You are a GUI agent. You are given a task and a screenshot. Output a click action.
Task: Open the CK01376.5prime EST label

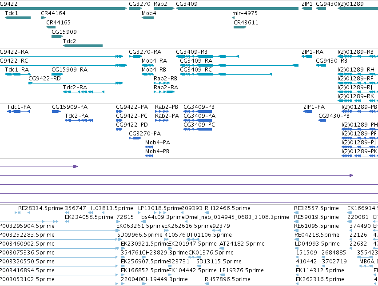(211, 253)
